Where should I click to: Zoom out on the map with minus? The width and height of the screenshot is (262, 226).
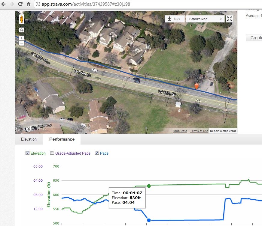click(22, 43)
